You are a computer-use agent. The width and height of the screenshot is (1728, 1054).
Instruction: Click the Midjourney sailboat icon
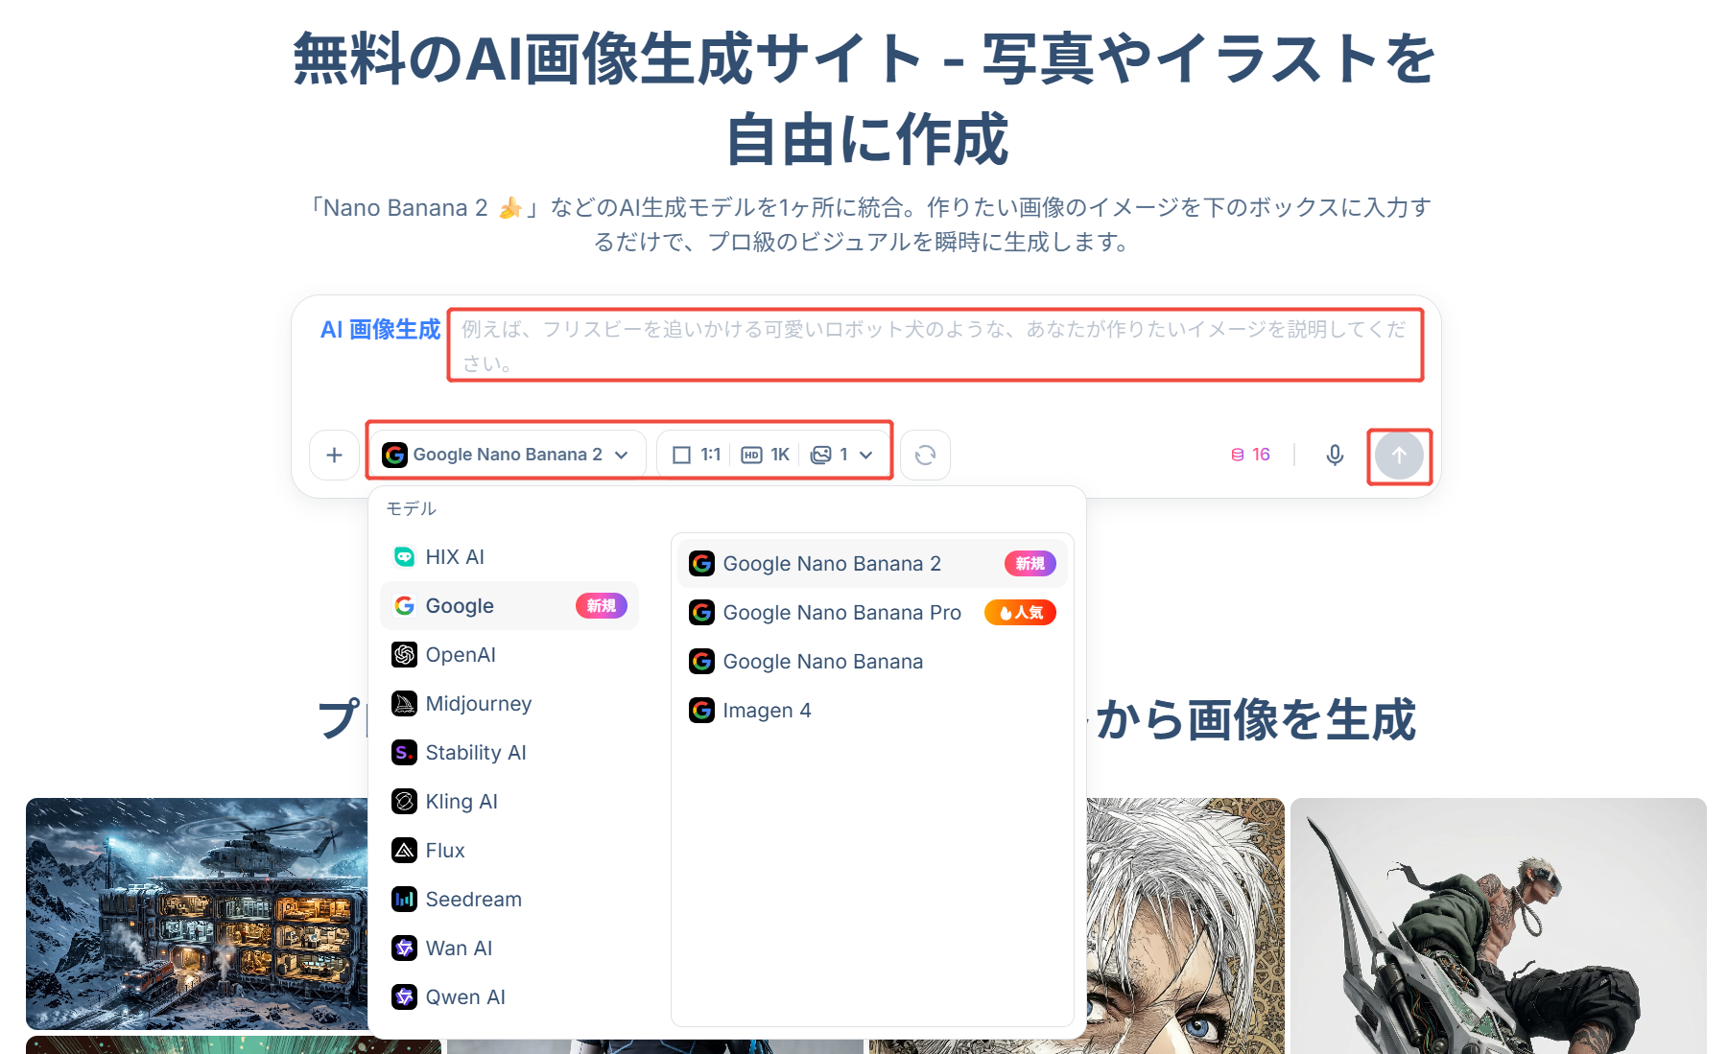point(403,703)
